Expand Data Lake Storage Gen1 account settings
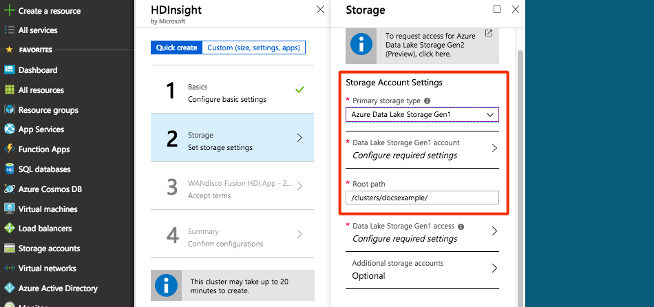654x307 pixels. (x=422, y=149)
